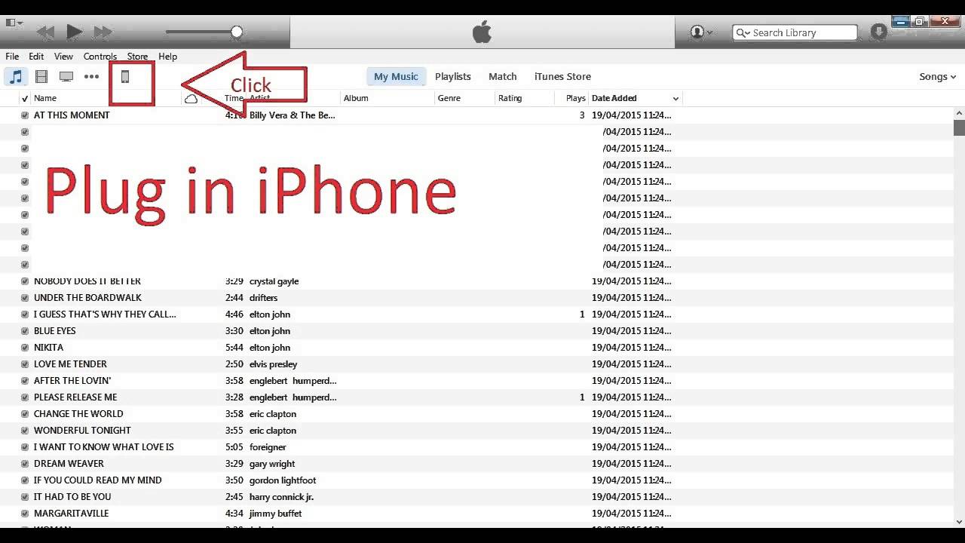This screenshot has width=965, height=543.
Task: Open the mini window menu icon at top-left
Action: (14, 23)
